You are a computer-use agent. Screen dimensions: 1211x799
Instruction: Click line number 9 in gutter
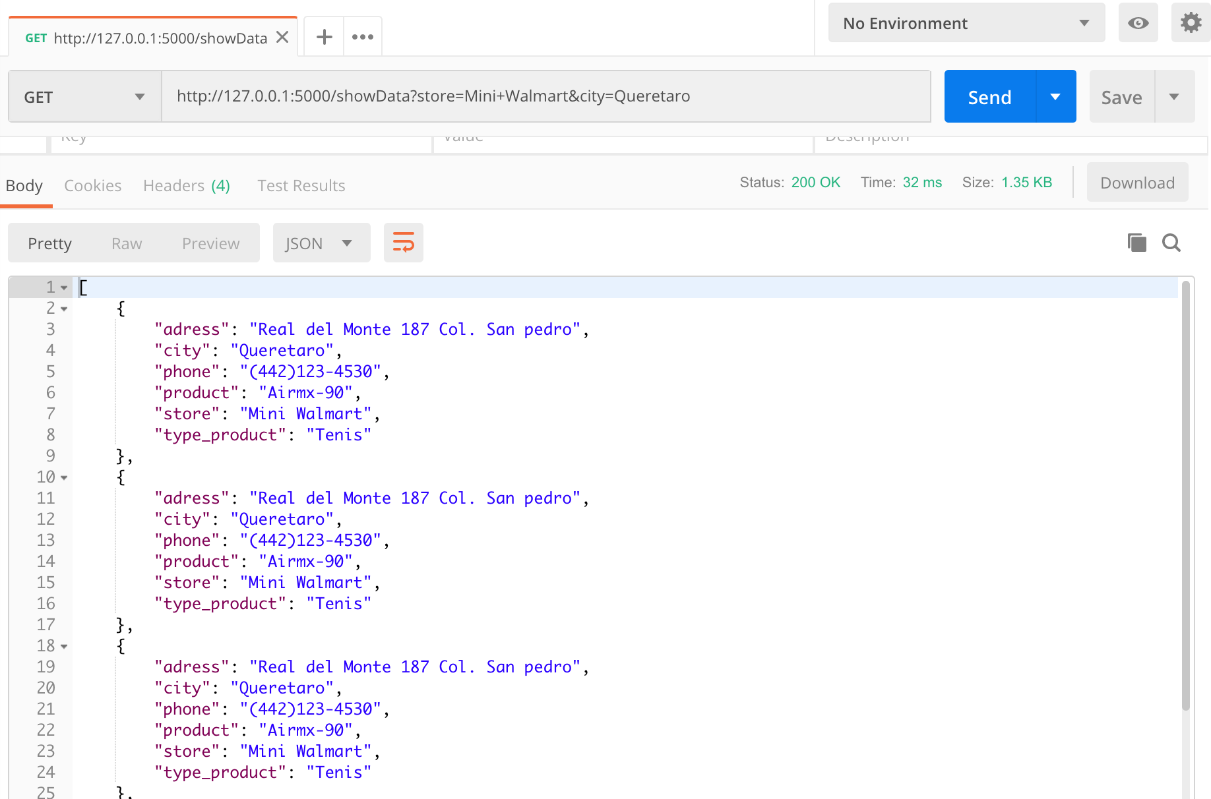[x=50, y=456]
